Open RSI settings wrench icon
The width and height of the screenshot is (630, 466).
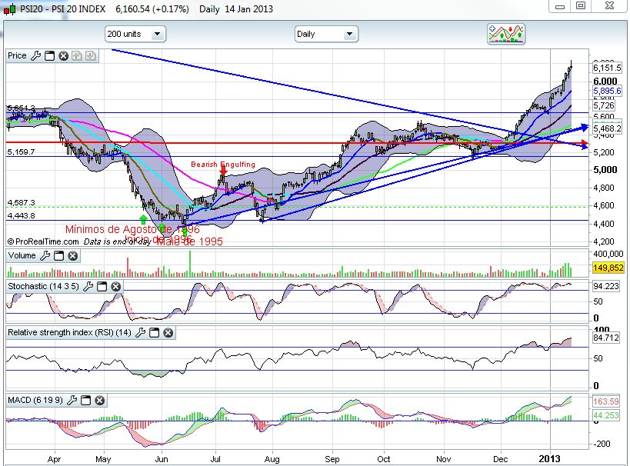click(x=140, y=333)
